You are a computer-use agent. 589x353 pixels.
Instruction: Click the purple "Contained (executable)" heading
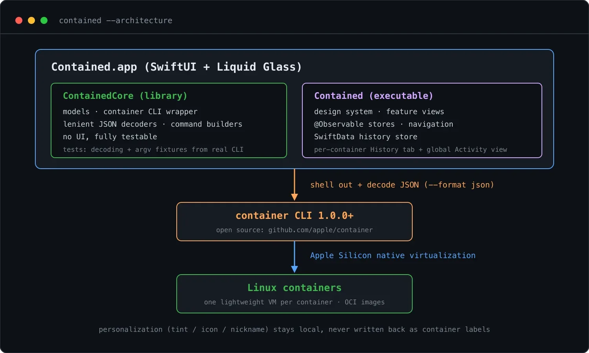[x=373, y=96]
